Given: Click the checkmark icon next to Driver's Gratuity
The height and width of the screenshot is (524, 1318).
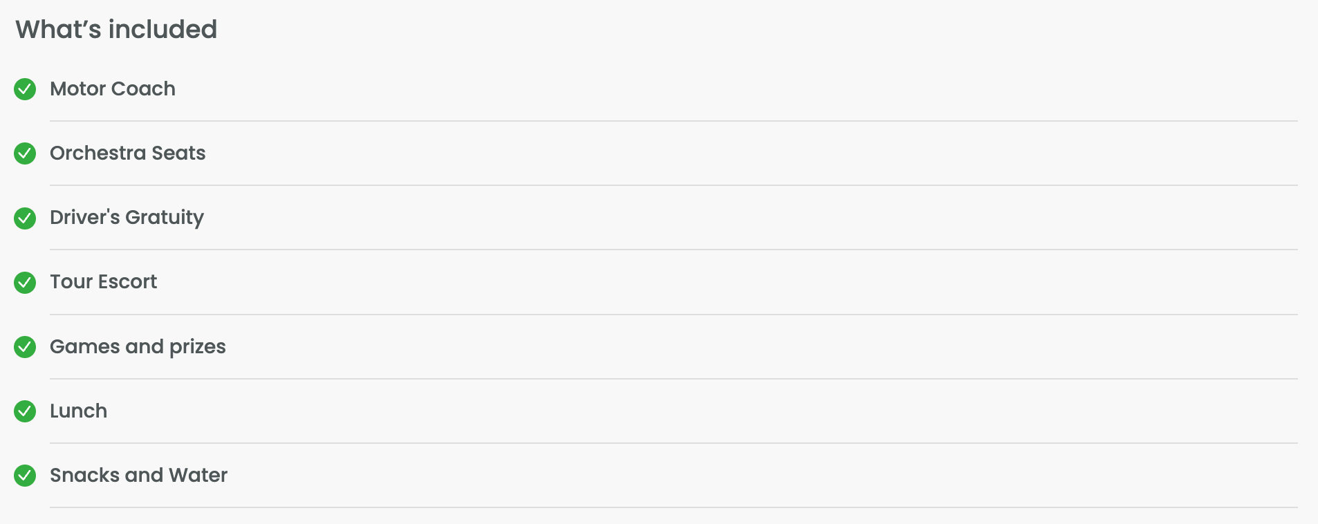Looking at the screenshot, I should tap(25, 218).
